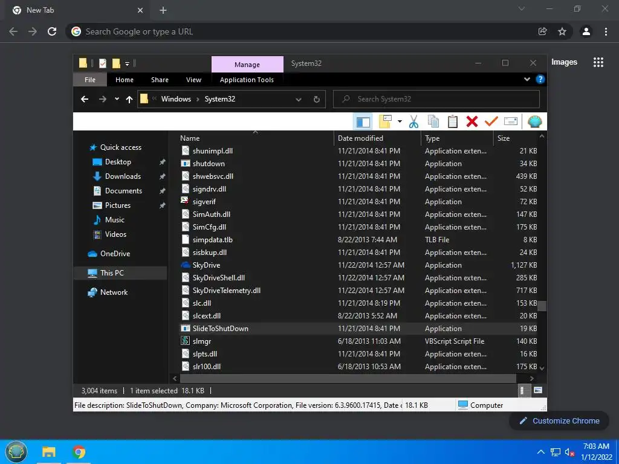Screen dimensions: 619x464
Task: Open Videos folder in navigation pane
Action: [x=115, y=234]
